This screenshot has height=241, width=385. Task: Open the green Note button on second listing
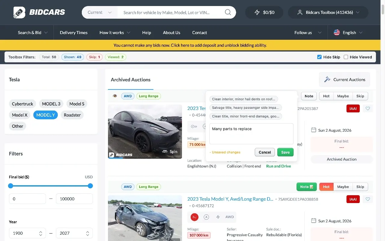coord(306,187)
